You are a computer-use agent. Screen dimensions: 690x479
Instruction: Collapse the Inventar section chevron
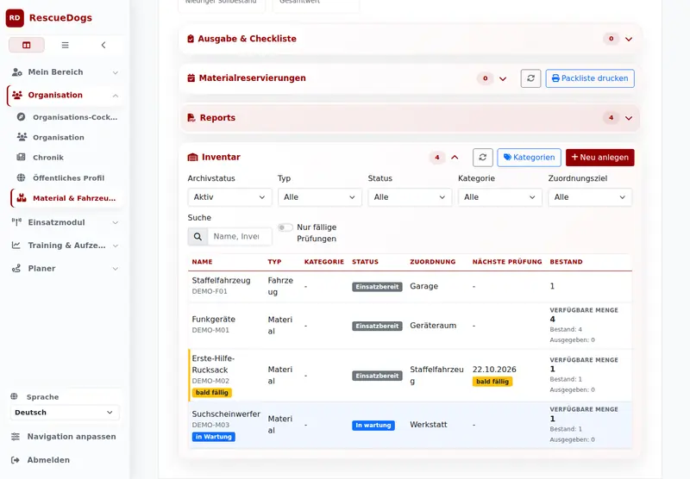455,158
